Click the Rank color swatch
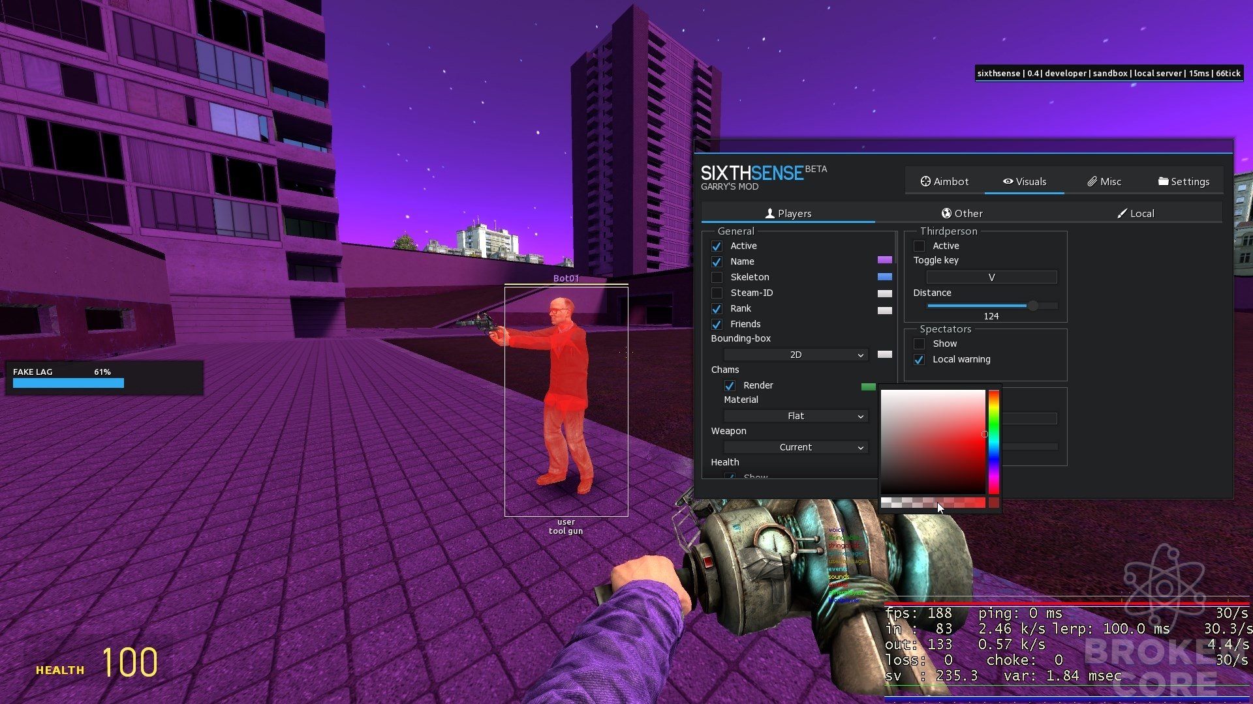Screen dimensions: 1253x704 885,311
